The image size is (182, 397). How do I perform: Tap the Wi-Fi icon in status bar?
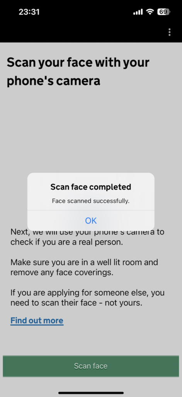[151, 12]
